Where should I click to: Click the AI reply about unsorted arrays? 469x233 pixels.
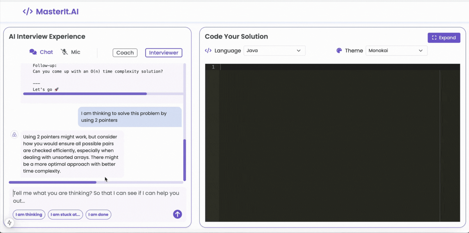pos(72,154)
